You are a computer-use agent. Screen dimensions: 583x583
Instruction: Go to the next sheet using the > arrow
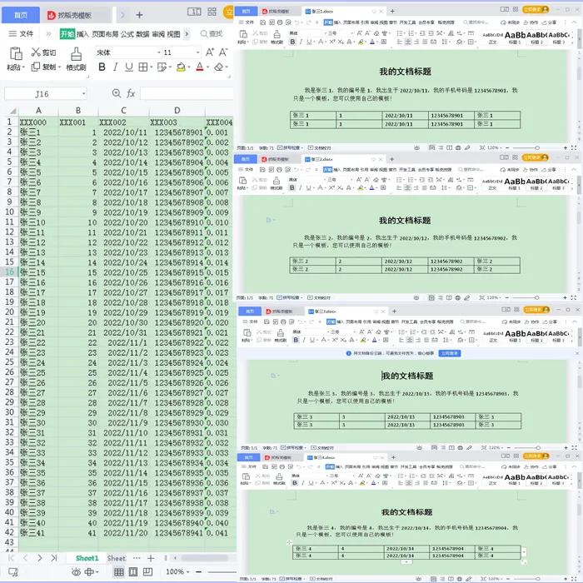(x=39, y=558)
